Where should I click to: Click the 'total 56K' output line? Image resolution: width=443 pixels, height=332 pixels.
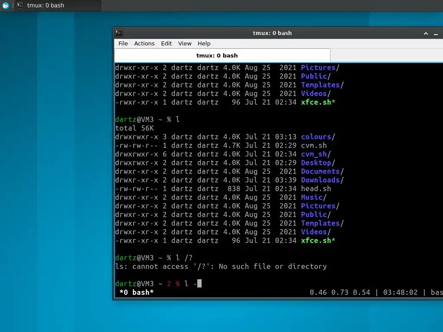pyautogui.click(x=135, y=128)
